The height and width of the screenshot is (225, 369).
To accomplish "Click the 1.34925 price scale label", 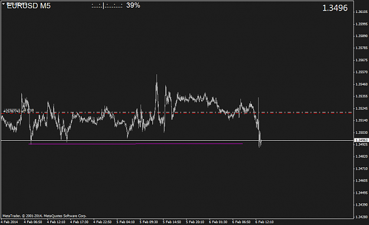I will pyautogui.click(x=361, y=144).
